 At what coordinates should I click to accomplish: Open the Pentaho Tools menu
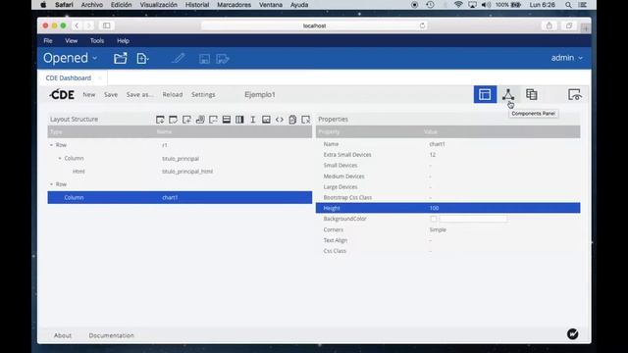tap(97, 41)
